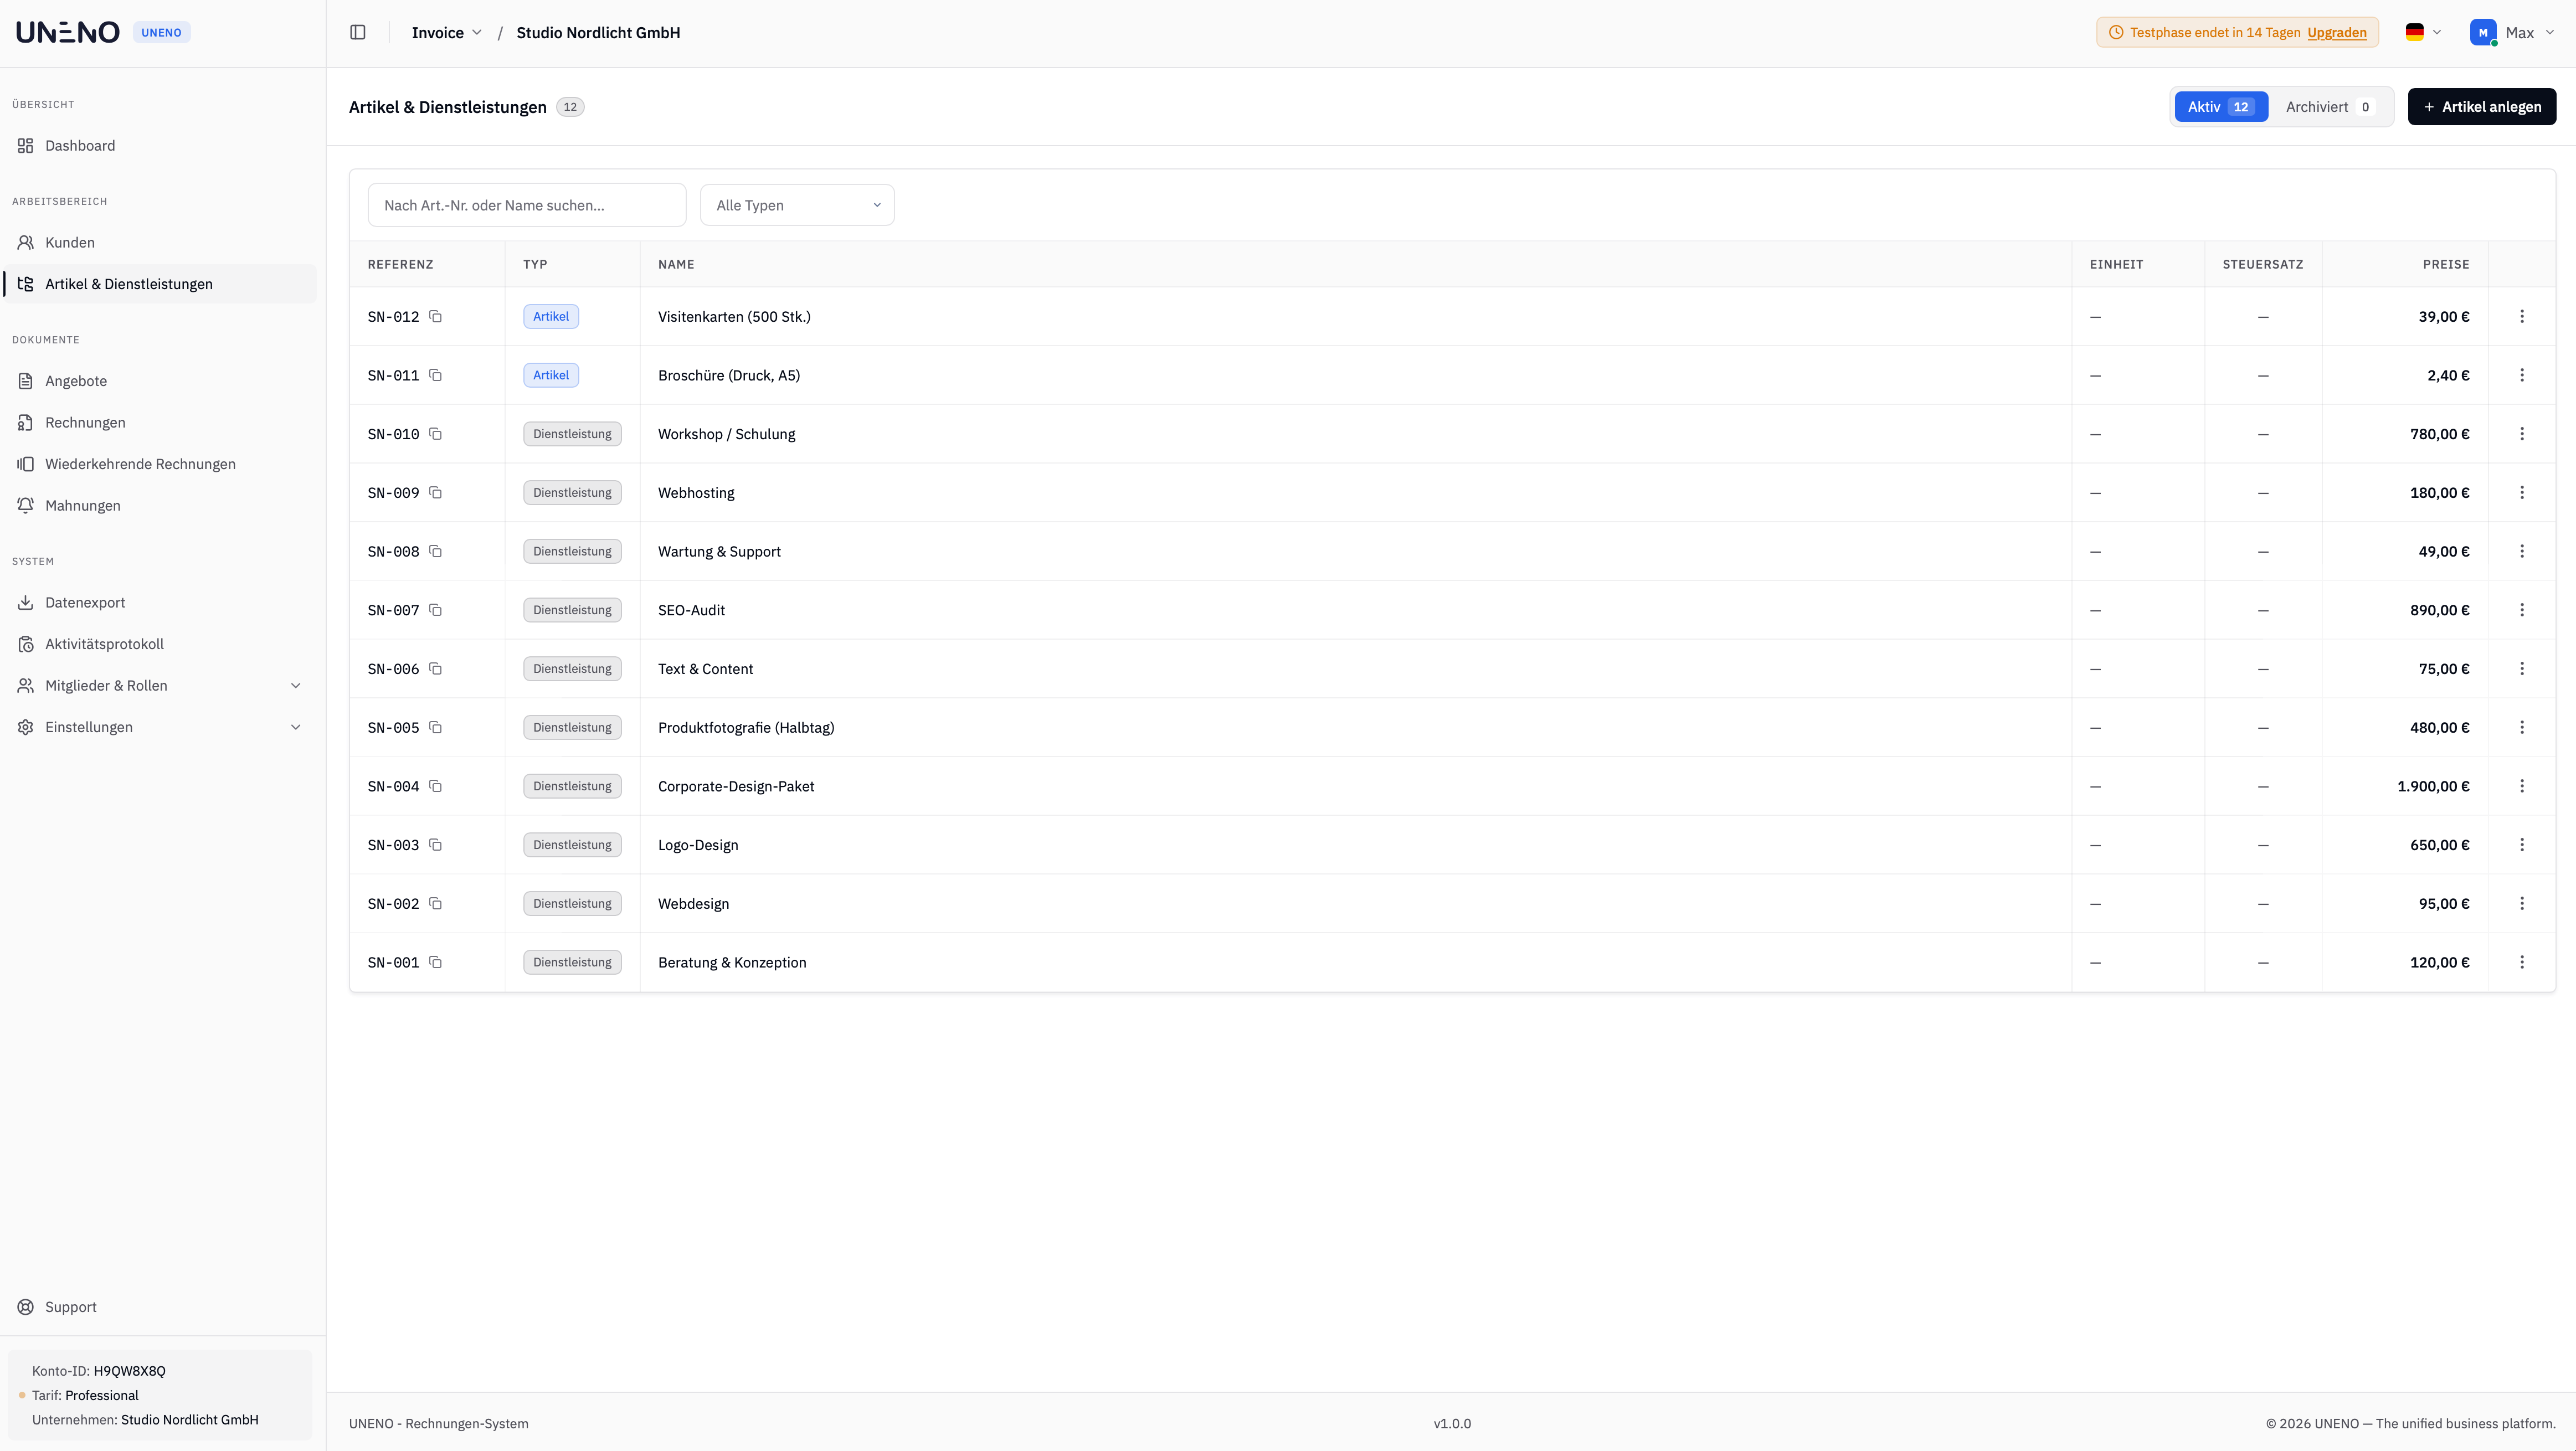Open Angebote in the sidebar

point(160,381)
